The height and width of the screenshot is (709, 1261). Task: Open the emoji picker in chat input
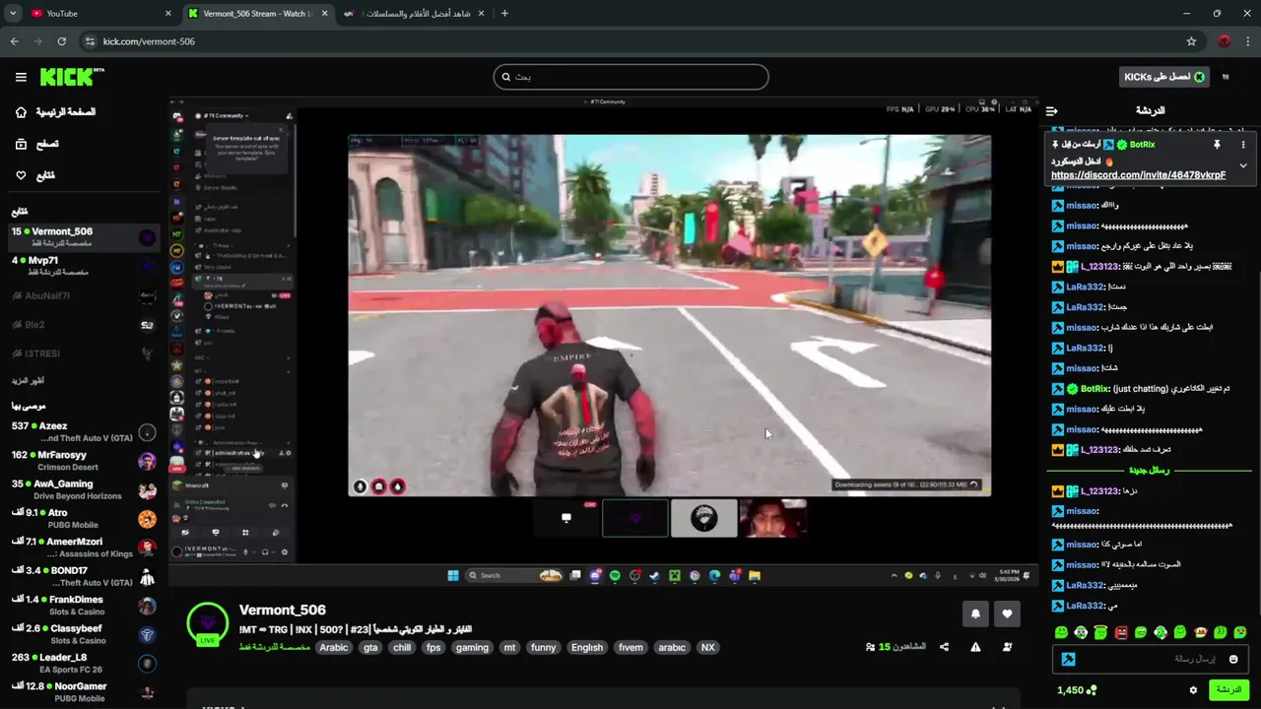(1233, 659)
